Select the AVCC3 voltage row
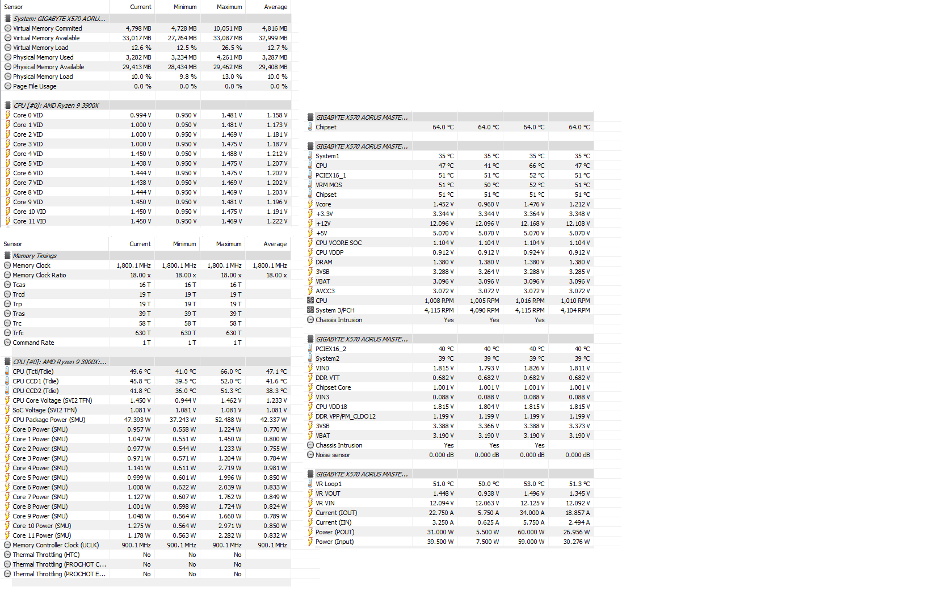This screenshot has width=933, height=591. [x=450, y=291]
